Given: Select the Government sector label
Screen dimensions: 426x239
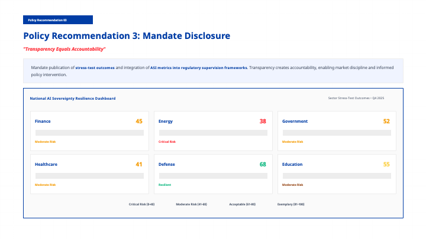Looking at the screenshot, I should pos(295,121).
